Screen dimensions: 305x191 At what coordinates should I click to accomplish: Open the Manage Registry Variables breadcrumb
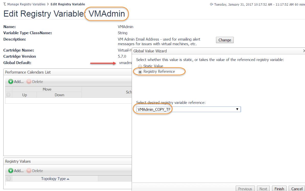[26, 4]
